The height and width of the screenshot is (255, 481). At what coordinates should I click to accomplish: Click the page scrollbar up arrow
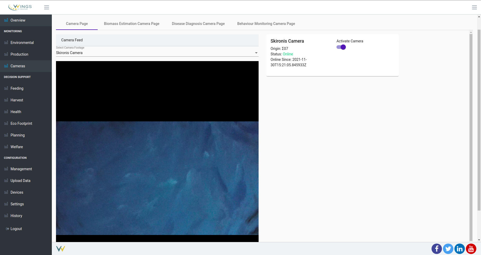pos(479,17)
